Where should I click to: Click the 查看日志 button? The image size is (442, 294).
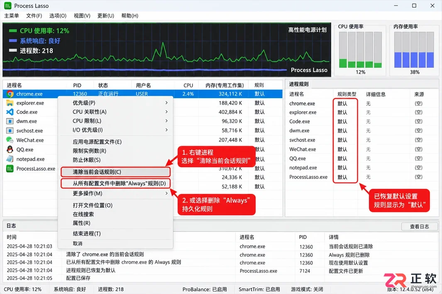420,227
